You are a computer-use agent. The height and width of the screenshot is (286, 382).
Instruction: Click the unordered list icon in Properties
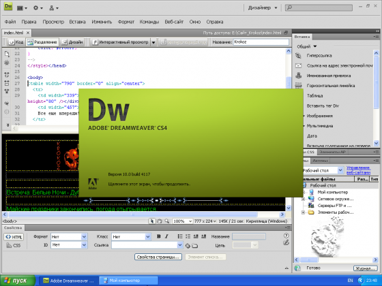[180, 236]
